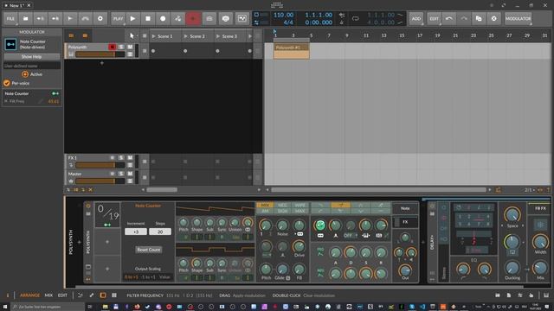Click the Glide knob
The image size is (554, 311).
282,269
